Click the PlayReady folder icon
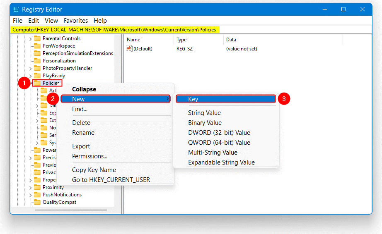 (37, 76)
